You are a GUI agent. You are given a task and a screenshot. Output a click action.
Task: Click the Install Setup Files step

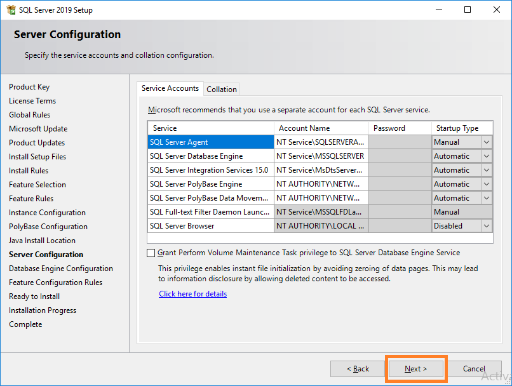click(37, 157)
